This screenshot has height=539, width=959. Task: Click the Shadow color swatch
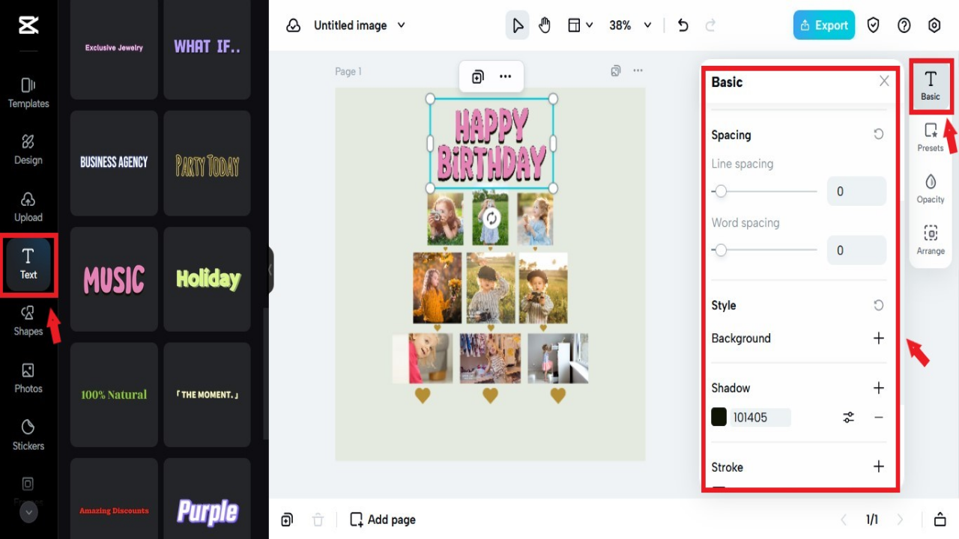[719, 417]
